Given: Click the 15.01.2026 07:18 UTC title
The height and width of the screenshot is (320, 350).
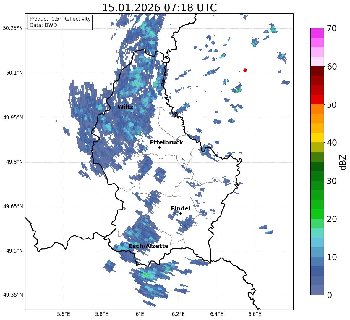Looking at the screenshot, I should (x=159, y=8).
